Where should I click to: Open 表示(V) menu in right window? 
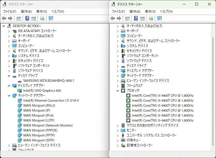point(150,12)
